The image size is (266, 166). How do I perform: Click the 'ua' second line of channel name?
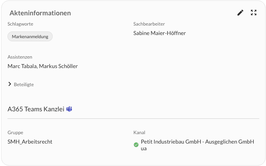click(144, 149)
